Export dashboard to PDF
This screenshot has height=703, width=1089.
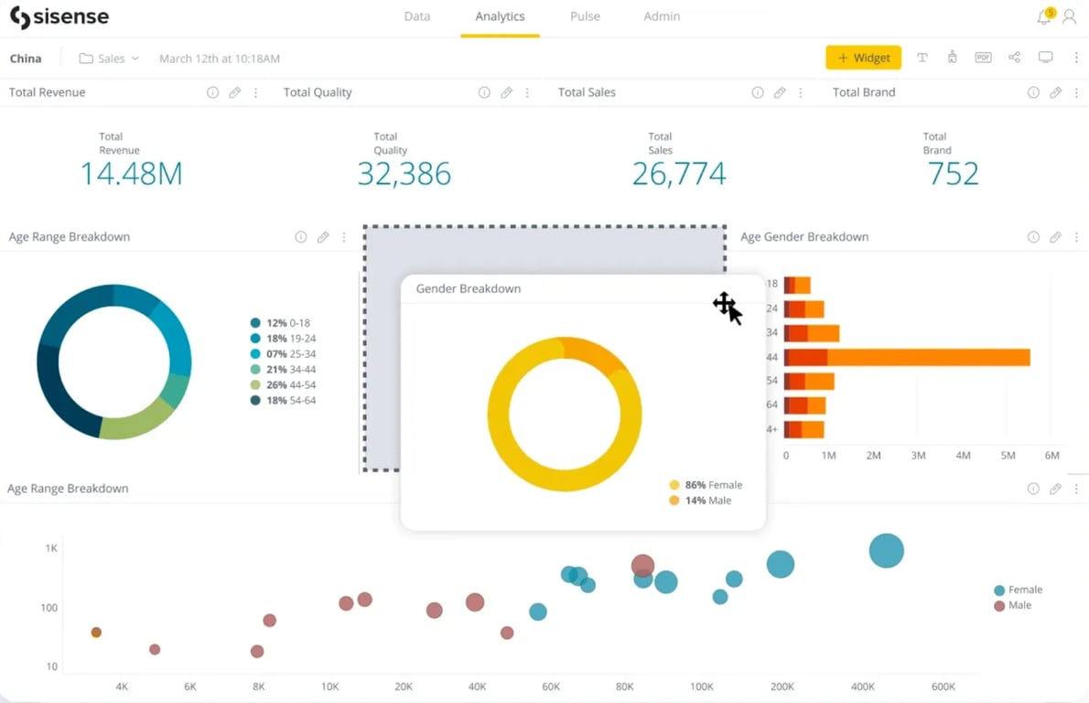[x=983, y=58]
